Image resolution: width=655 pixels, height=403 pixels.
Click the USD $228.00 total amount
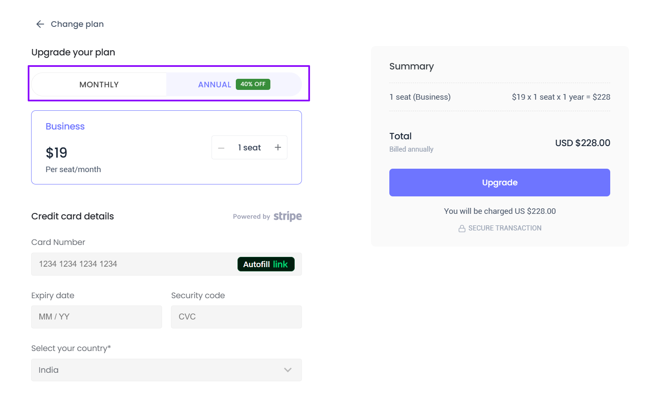[x=583, y=143]
